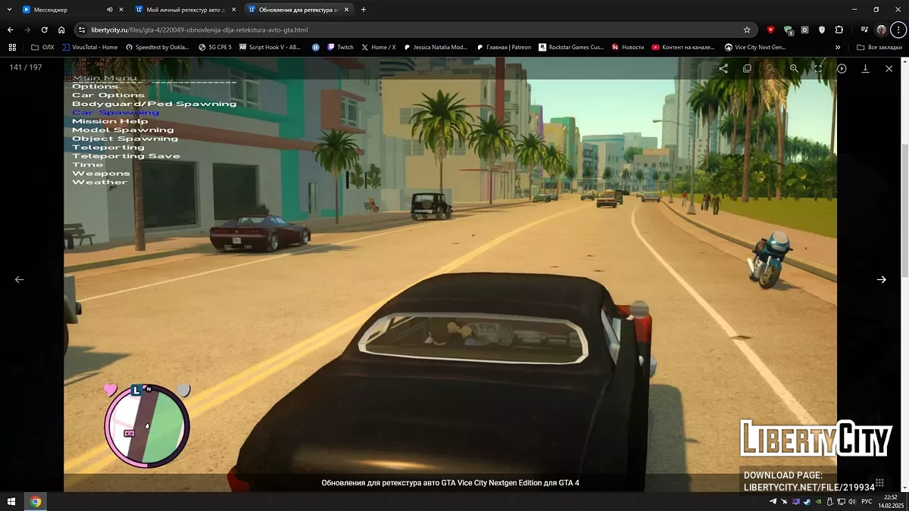Bookmark this page with the star icon
Screen dimensions: 909x511
[x=747, y=30]
